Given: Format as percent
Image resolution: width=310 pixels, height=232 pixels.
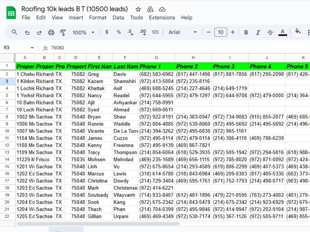Looking at the screenshot, I should pos(119,32).
